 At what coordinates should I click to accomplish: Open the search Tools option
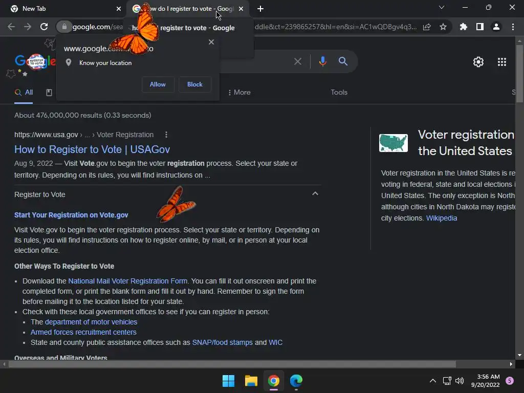pyautogui.click(x=339, y=93)
